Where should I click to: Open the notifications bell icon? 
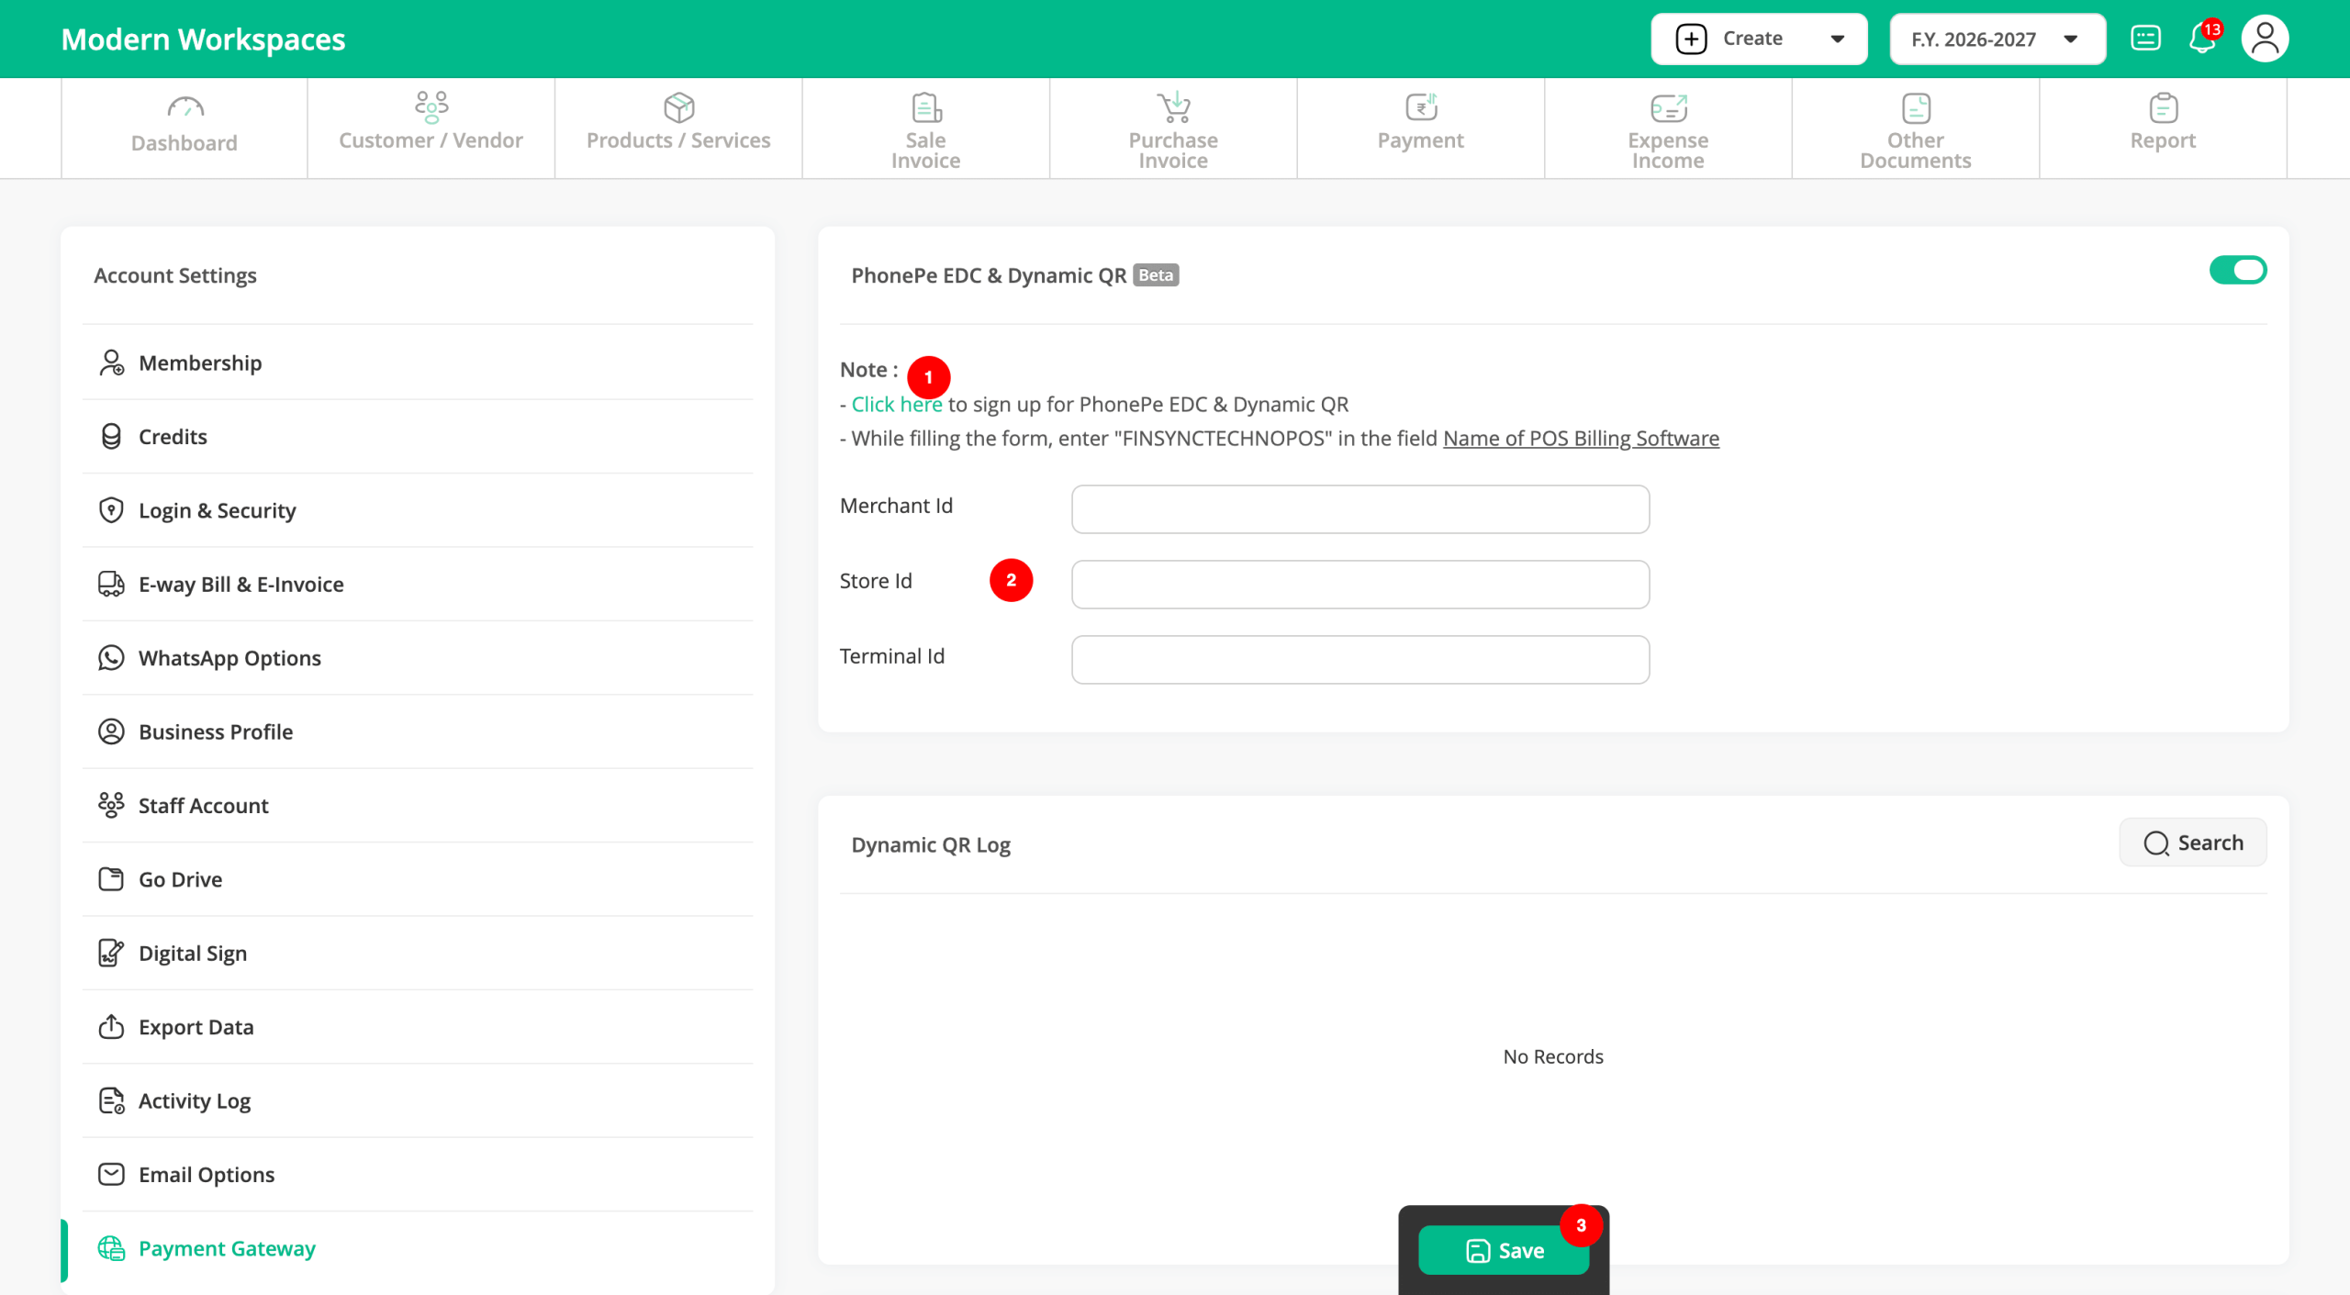click(2202, 39)
